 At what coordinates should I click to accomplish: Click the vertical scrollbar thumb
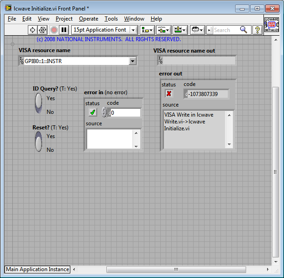(275, 172)
